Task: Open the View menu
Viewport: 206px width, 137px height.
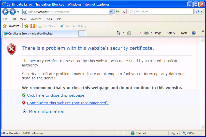Action: (x=23, y=19)
